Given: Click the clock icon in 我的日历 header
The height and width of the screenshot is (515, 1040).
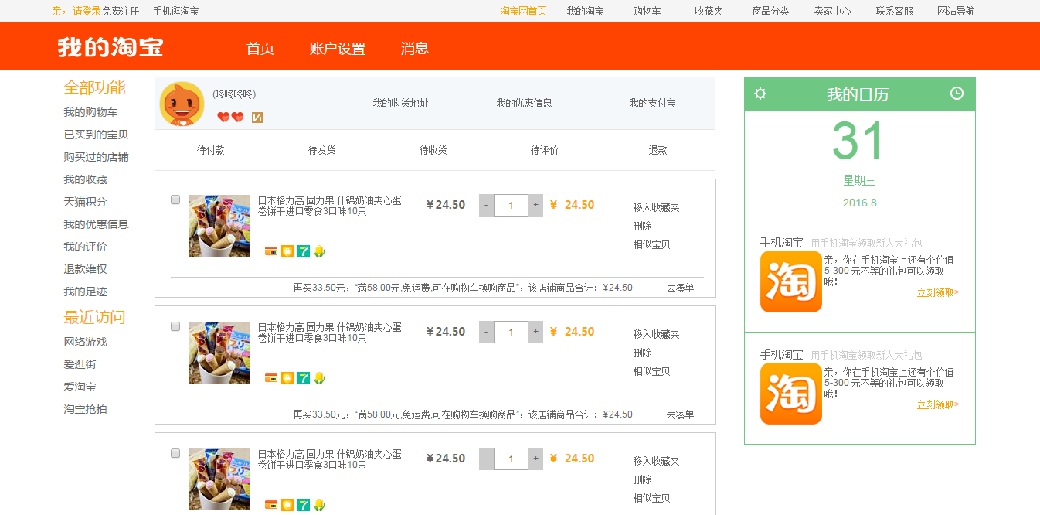Looking at the screenshot, I should (x=957, y=94).
